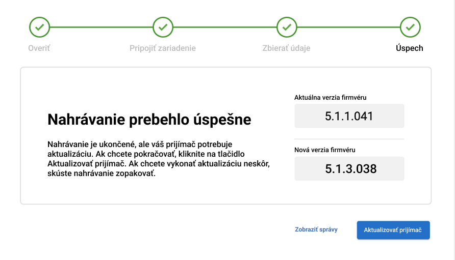
Task: Select the Pripojiť zariadenie step label
Action: pyautogui.click(x=163, y=48)
